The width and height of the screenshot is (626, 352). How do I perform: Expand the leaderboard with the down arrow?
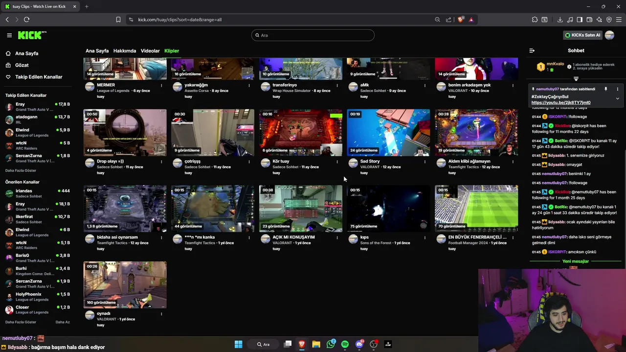pos(576,79)
